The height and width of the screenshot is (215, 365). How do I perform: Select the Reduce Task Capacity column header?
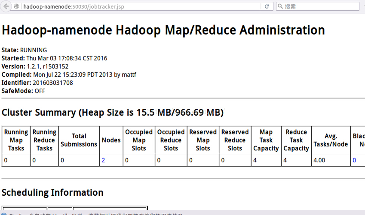click(296, 140)
